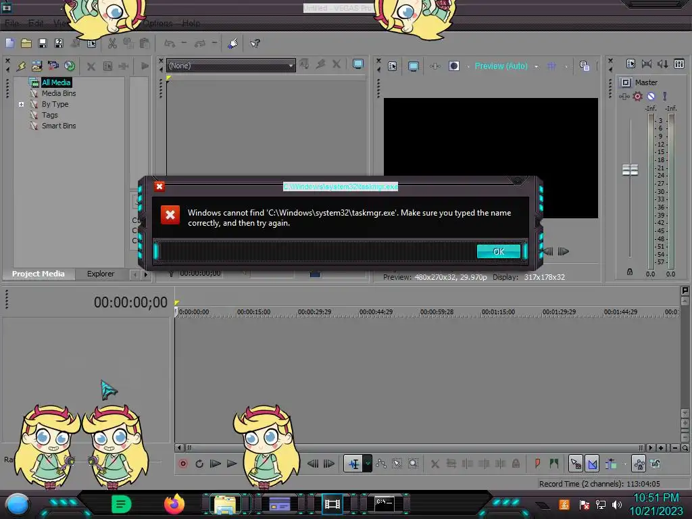
Task: Open the Split Screen View dropdown arrow
Action: pyautogui.click(x=468, y=67)
